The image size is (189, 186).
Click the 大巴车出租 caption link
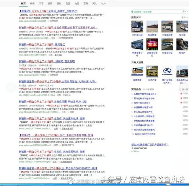[137, 35]
